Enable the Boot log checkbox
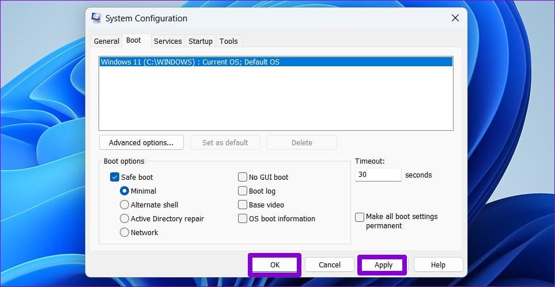The image size is (555, 287). (243, 191)
